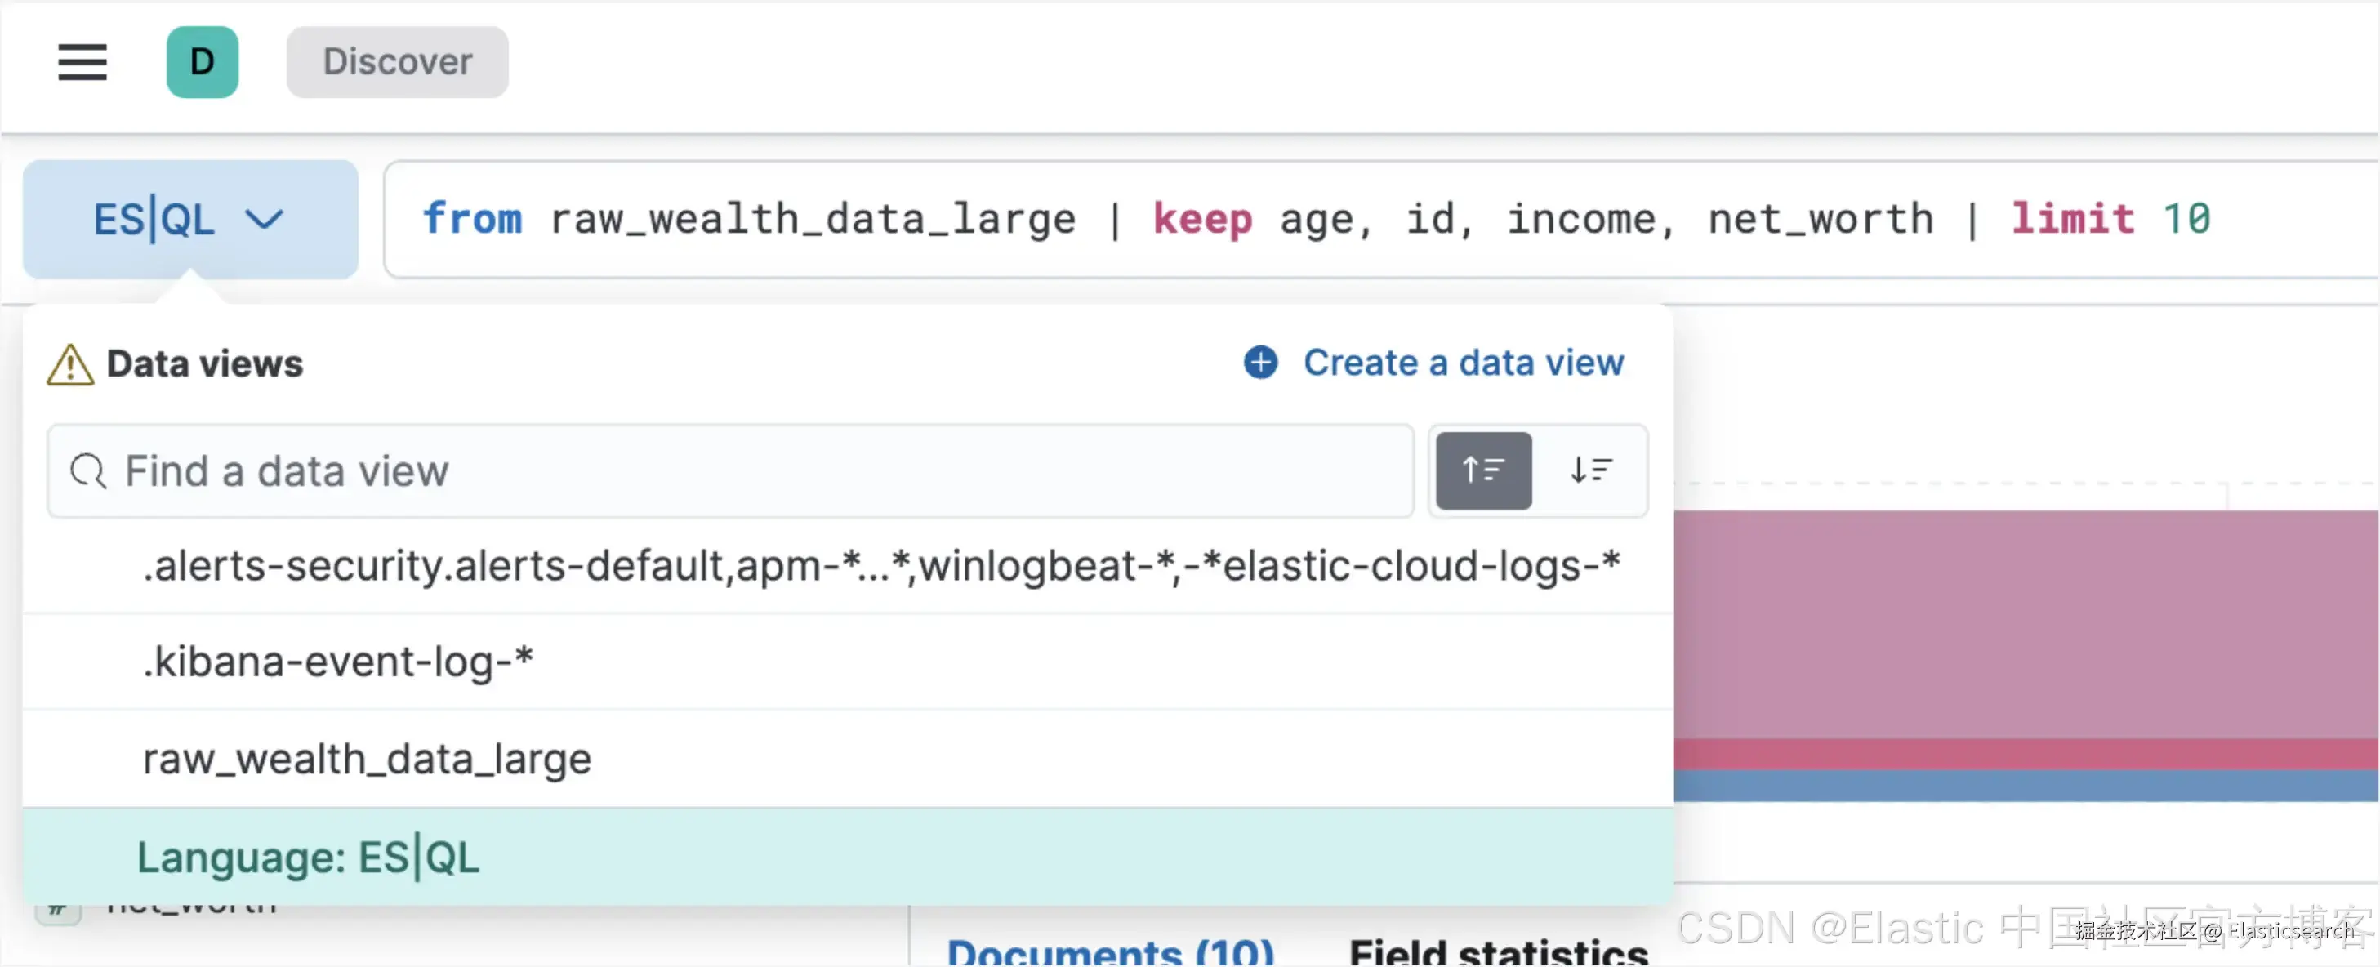
Task: Toggle ascending sort order
Action: 1483,470
